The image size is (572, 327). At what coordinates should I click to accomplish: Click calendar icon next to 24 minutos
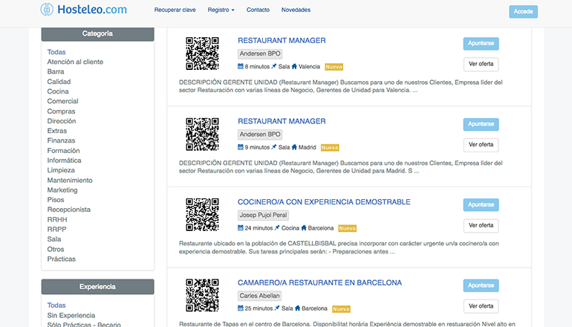241,227
